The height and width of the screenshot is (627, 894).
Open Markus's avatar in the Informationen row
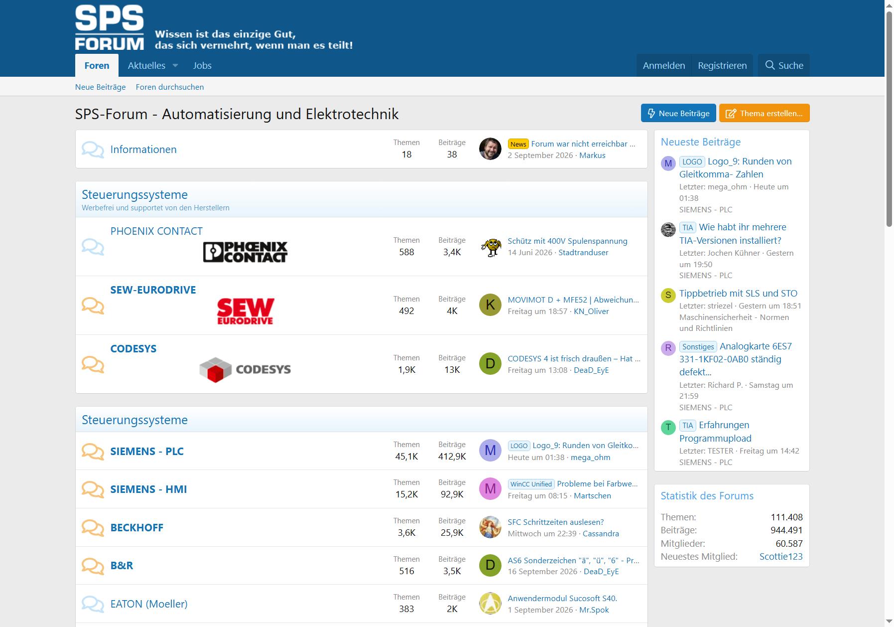tap(490, 149)
